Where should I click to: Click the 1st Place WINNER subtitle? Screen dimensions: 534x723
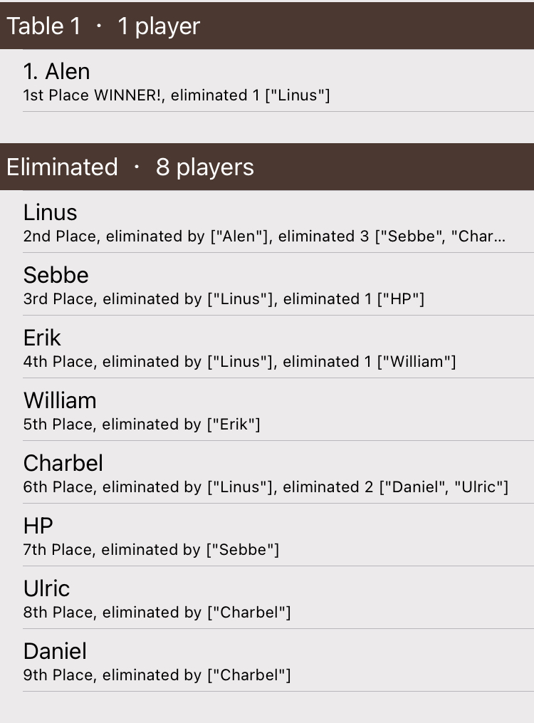point(177,95)
